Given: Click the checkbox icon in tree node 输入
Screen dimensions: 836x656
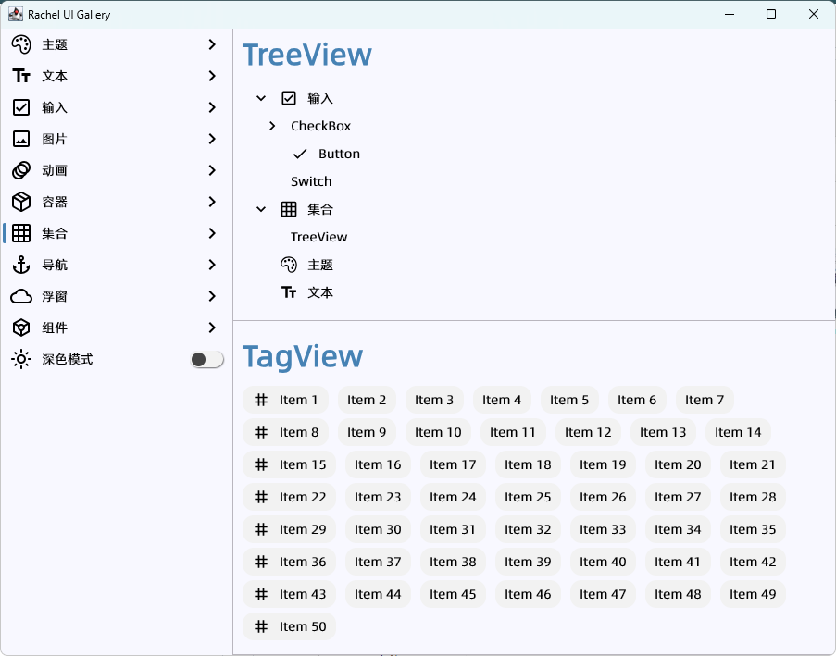Looking at the screenshot, I should 289,98.
